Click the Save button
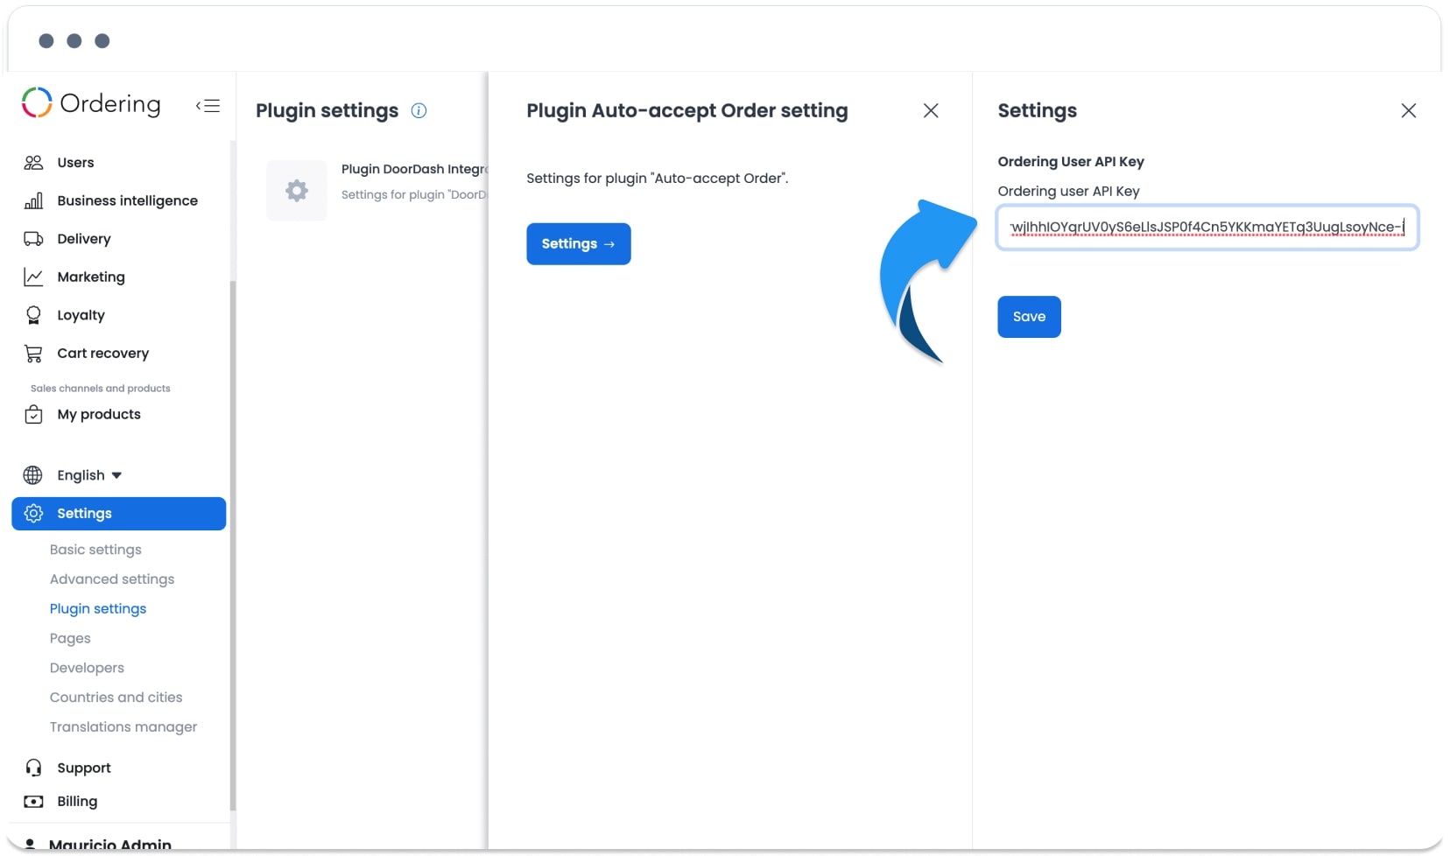 [x=1029, y=317]
